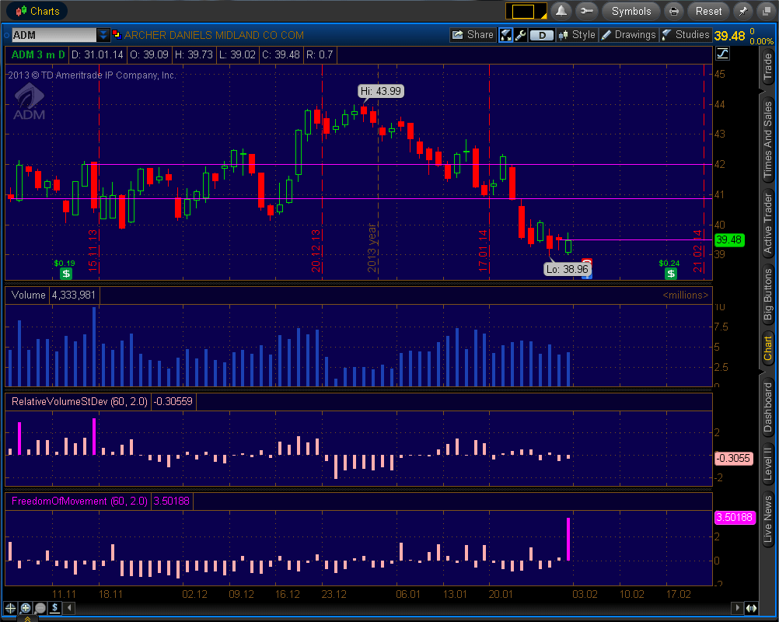The width and height of the screenshot is (779, 622).
Task: Open the ADM symbol dropdown arrow
Action: click(103, 35)
